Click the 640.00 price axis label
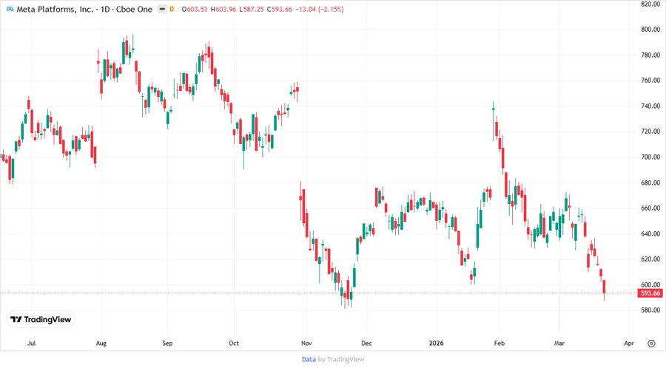Image resolution: width=666 pixels, height=368 pixels. (x=650, y=234)
